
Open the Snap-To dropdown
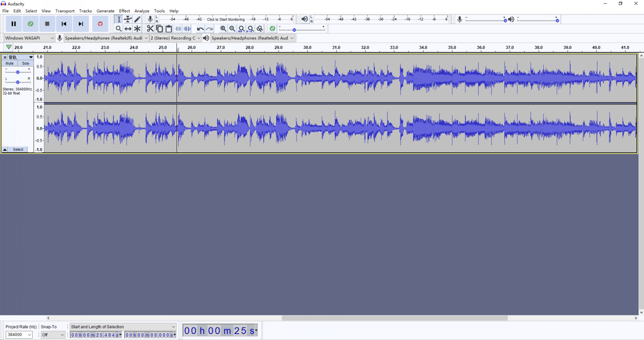[x=52, y=335]
